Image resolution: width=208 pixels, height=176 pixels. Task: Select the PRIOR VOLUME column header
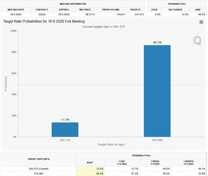111,10
